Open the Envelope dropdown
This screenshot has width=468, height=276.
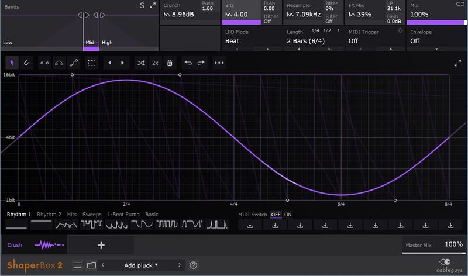coord(436,42)
